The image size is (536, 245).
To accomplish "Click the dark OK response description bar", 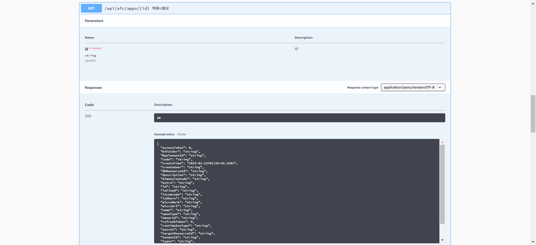I will pos(299,118).
